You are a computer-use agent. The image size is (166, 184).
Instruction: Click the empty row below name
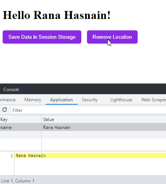pyautogui.click(x=83, y=135)
